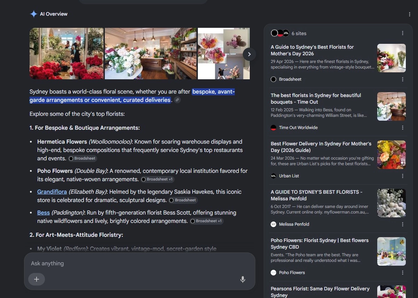Open options for Poho Flowers result
Image resolution: width=418 pixels, height=298 pixels.
[x=403, y=273]
